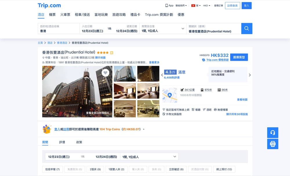The width and height of the screenshot is (290, 176).
Task: Expand 聯絡我們 dropdown
Action: point(181,6)
